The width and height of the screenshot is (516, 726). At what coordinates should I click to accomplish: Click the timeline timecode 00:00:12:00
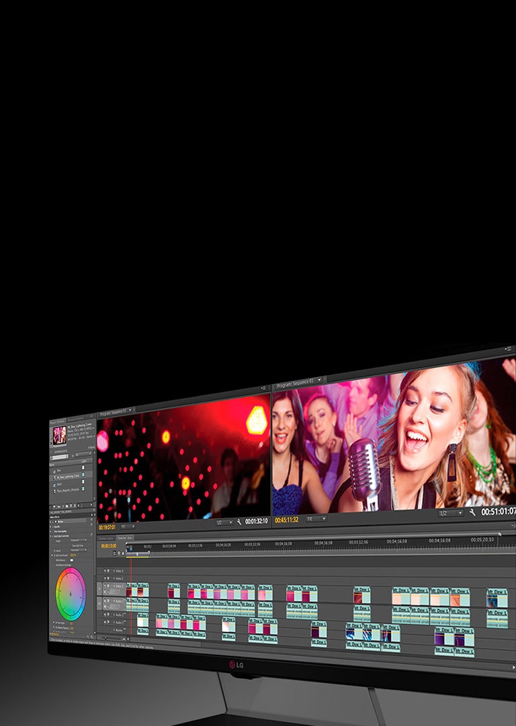point(107,545)
